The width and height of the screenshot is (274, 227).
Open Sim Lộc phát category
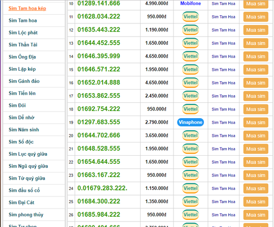pyautogui.click(x=23, y=33)
